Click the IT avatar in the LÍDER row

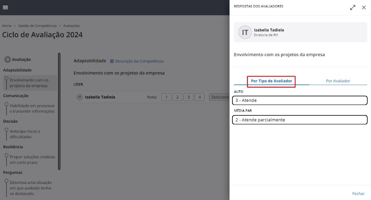(79, 97)
